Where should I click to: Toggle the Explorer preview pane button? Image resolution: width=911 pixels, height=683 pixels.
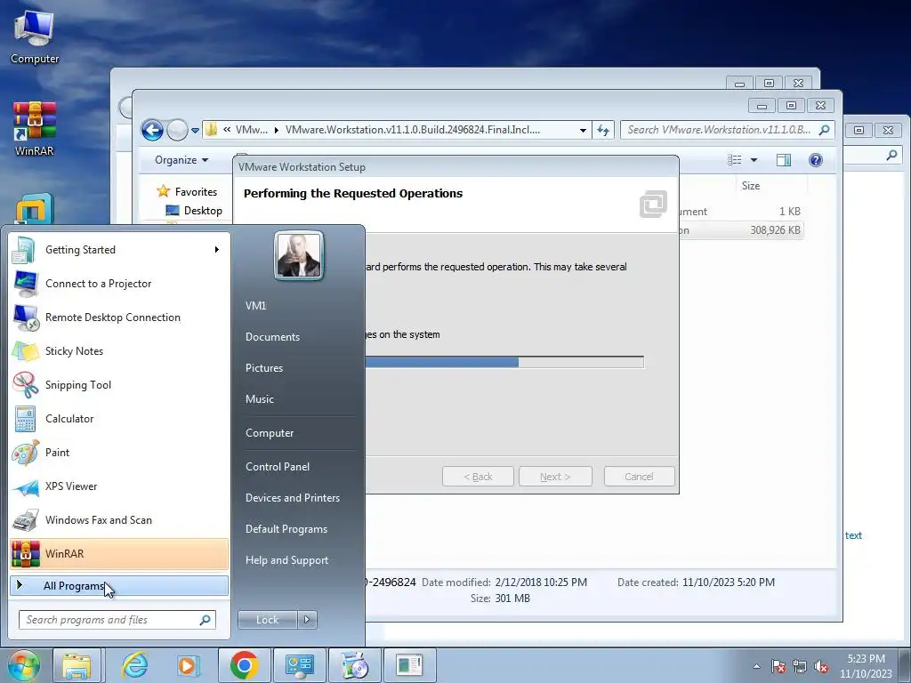784,160
